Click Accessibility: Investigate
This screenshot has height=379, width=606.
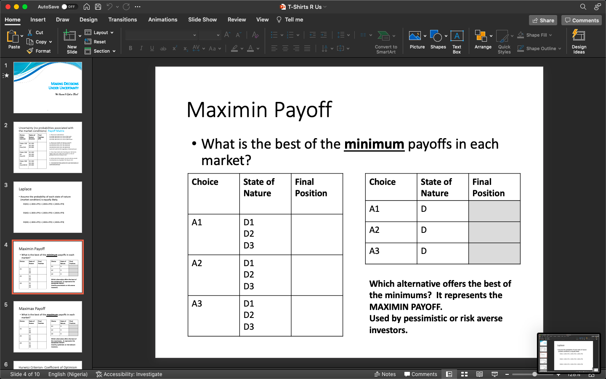(x=129, y=374)
